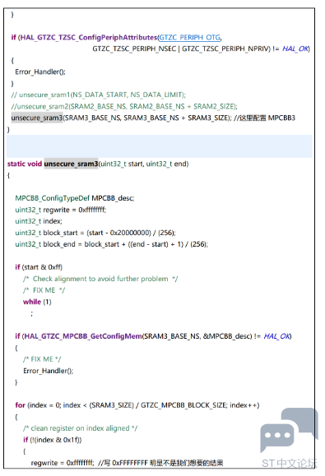Click the HAL_GTZC_TZSC_ConfigPeriphAttributes function name
This screenshot has height=476, width=325.
[x=89, y=37]
